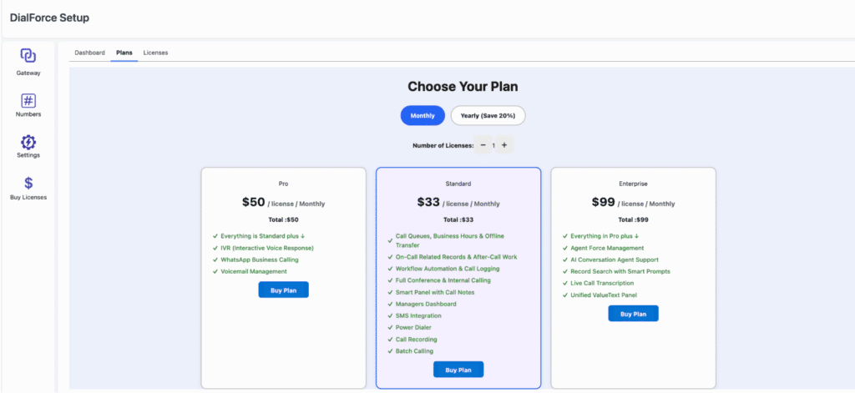Click checkmark next to Power Dialer
The width and height of the screenshot is (855, 393).
391,328
